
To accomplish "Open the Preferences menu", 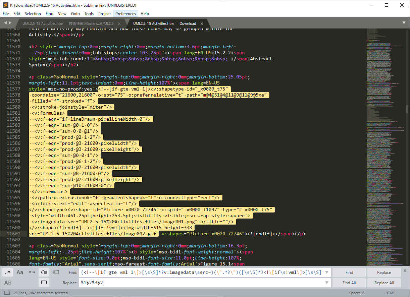I will tap(125, 14).
